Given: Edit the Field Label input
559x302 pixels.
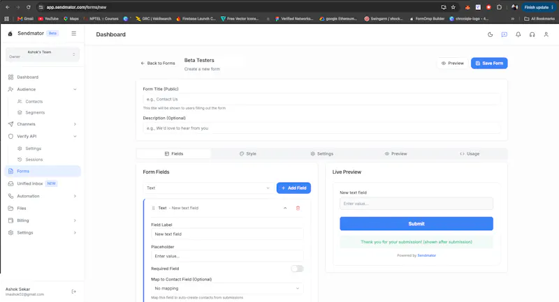Looking at the screenshot, I should click(227, 234).
